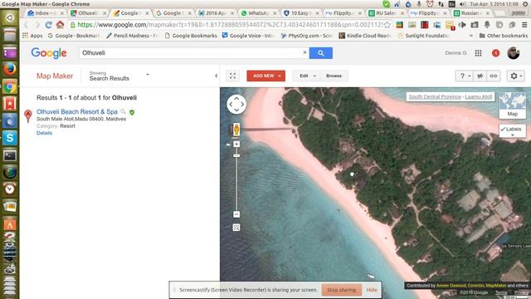531x299 pixels.
Task: Open Laamu Atoll breadcrumb link
Action: (x=478, y=96)
